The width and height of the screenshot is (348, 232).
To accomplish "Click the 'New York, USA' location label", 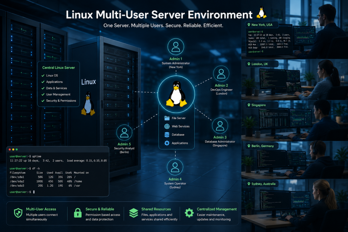I will tap(262, 25).
